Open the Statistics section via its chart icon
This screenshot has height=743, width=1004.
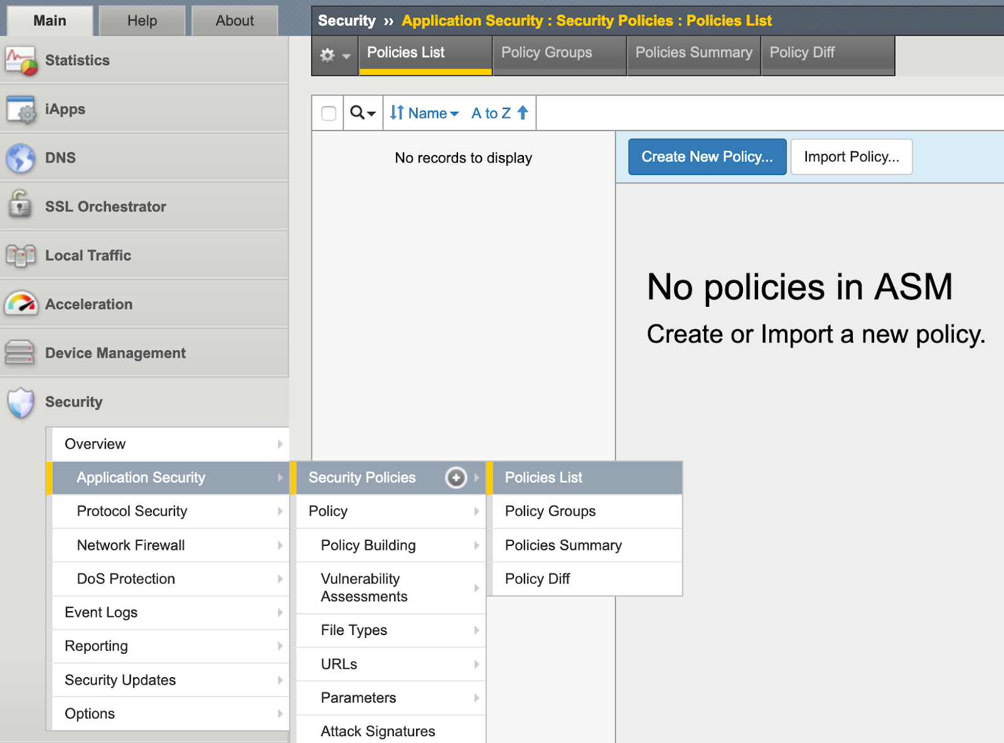tap(19, 60)
